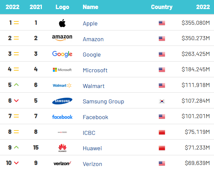Click the Amazon logo
Viewport: 214px width, 170px height.
62,38
